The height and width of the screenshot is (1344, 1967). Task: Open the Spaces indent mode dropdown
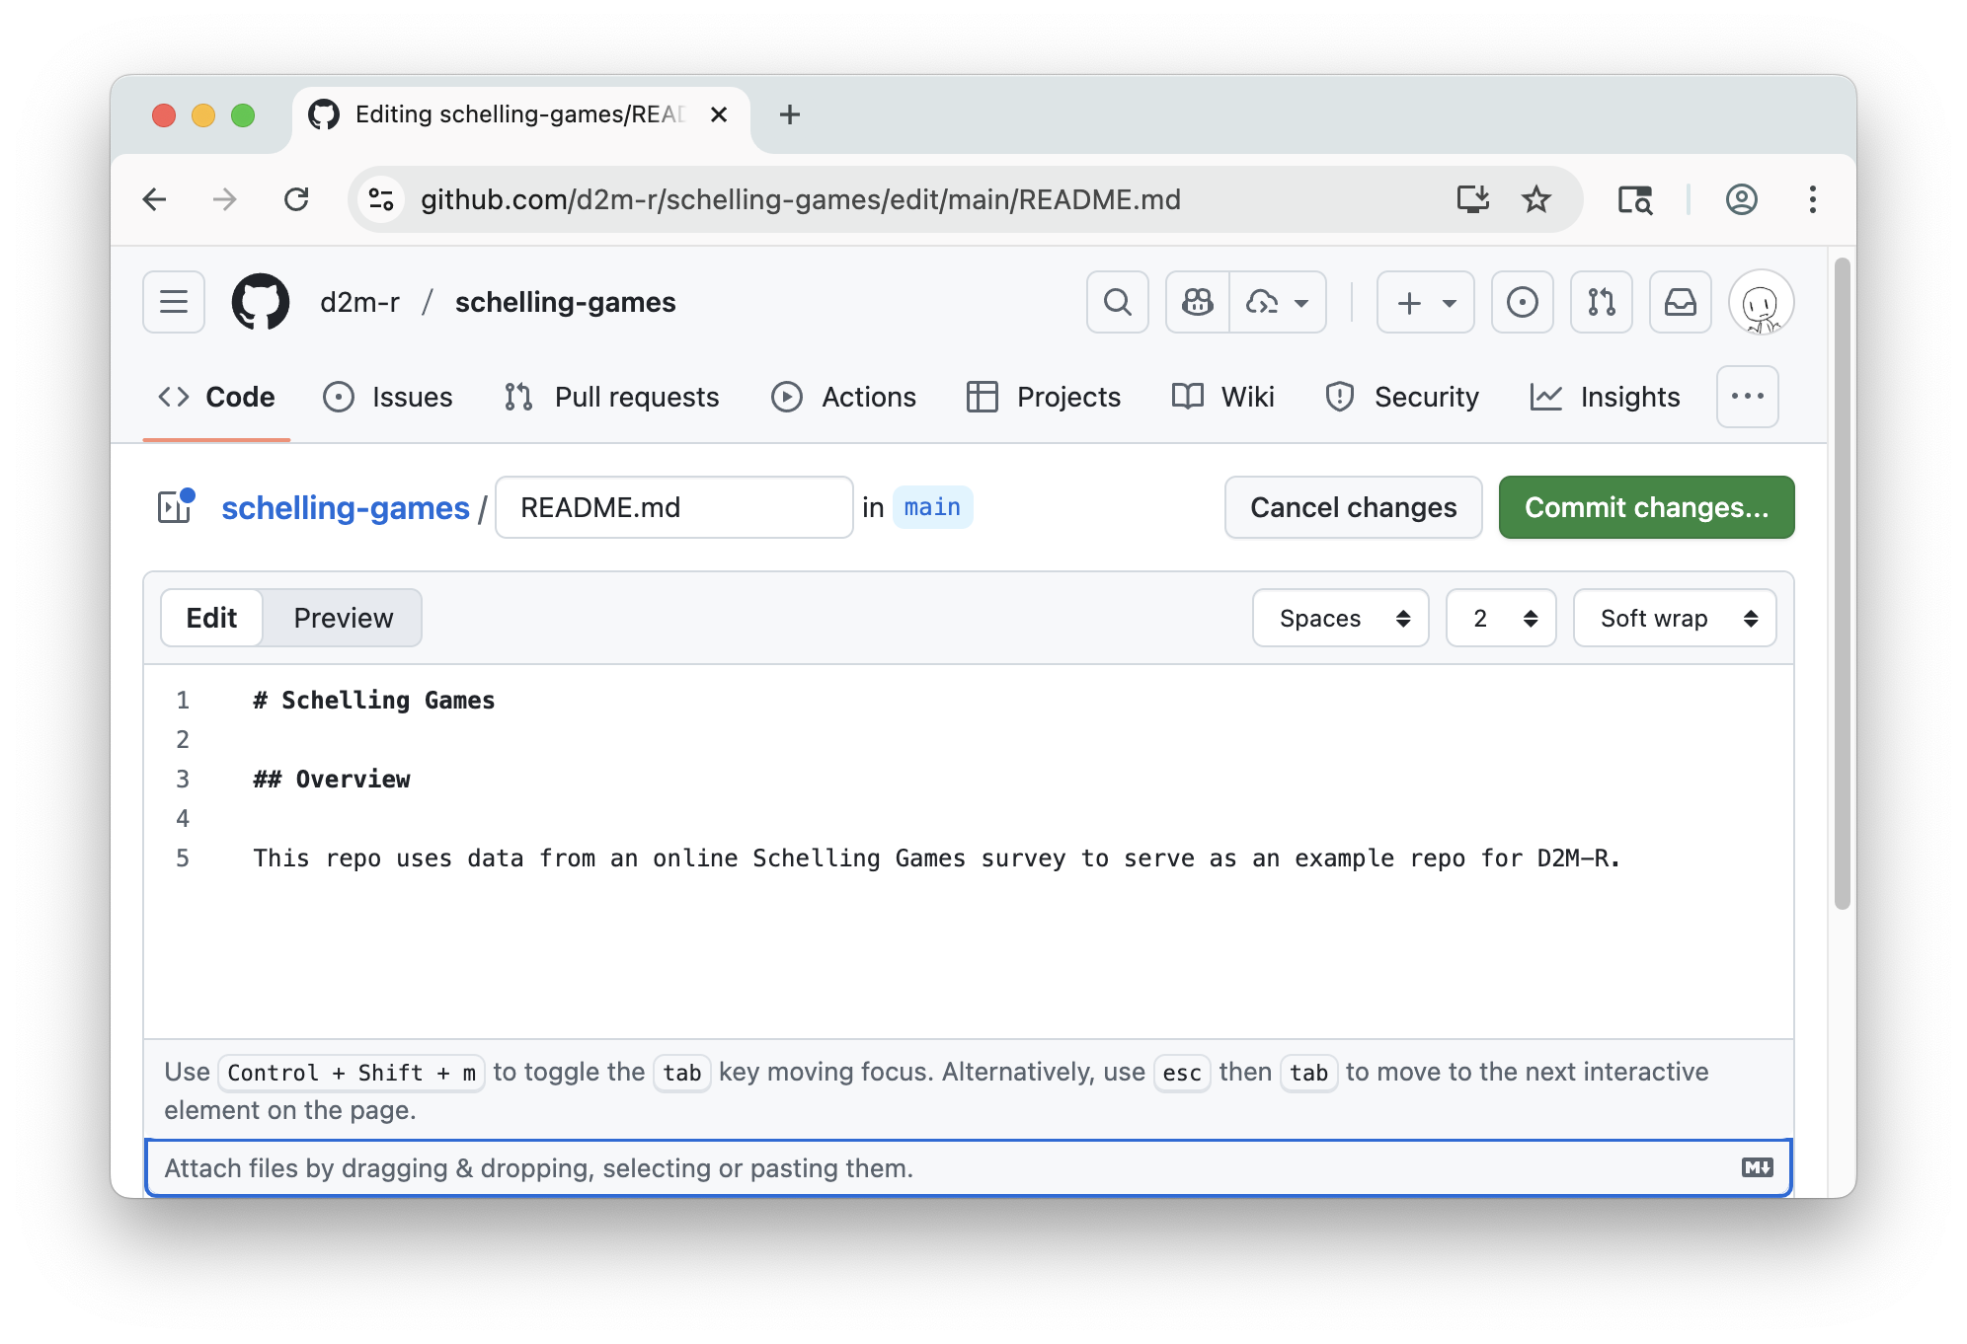1340,618
